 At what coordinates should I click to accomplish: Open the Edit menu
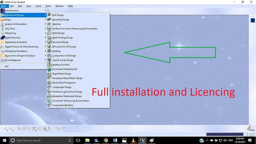[x=20, y=6]
